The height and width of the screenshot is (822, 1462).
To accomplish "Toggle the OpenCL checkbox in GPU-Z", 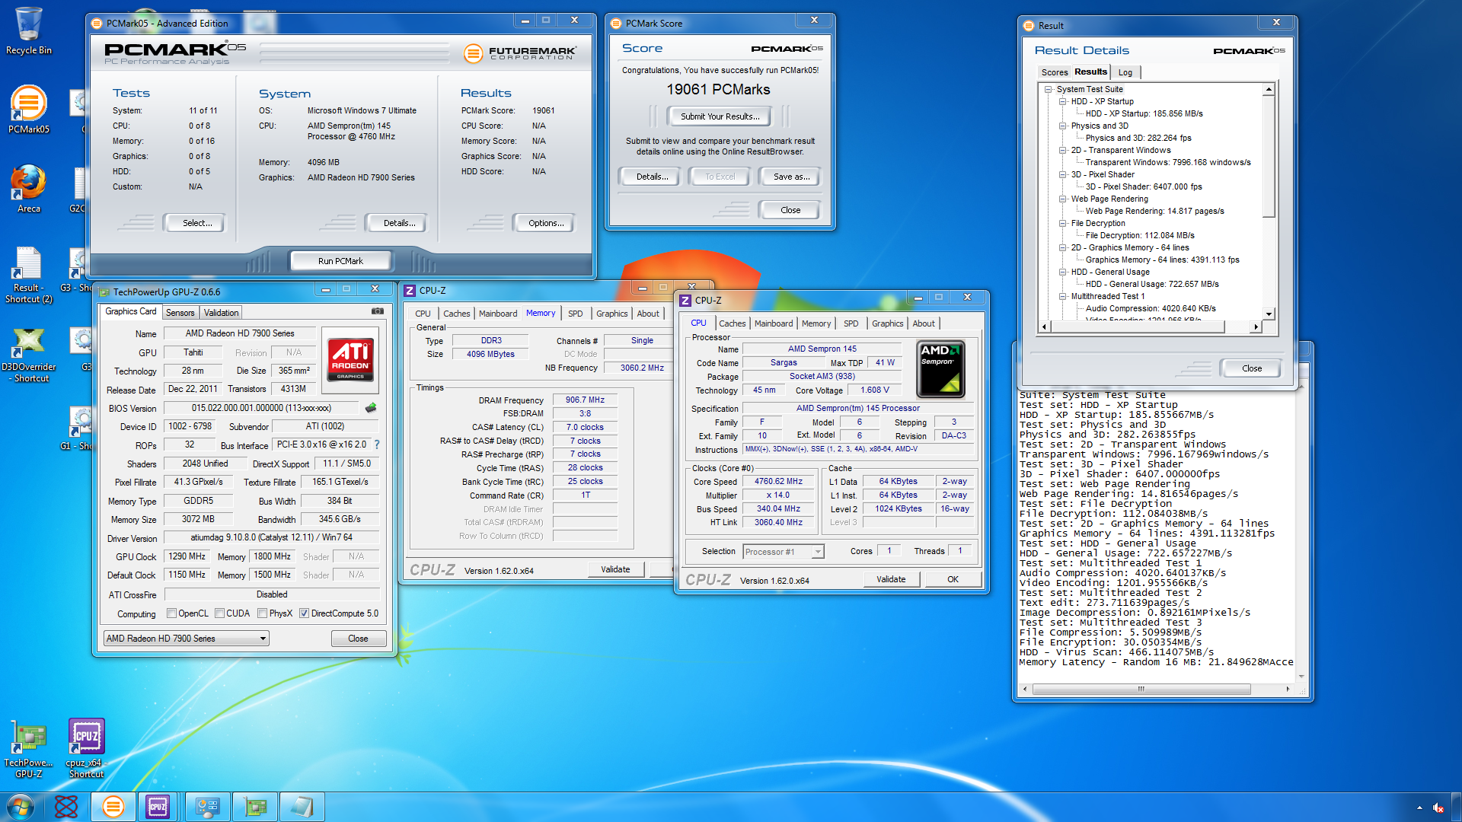I will [172, 613].
